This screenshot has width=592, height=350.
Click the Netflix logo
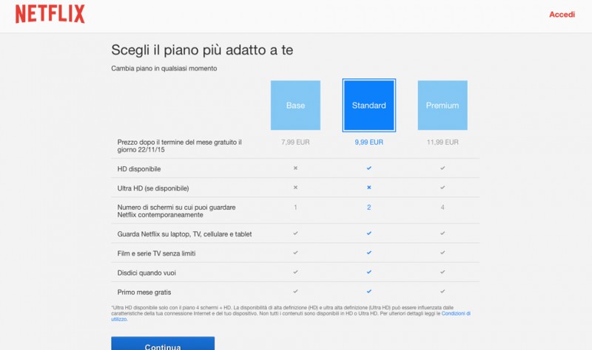pyautogui.click(x=50, y=14)
